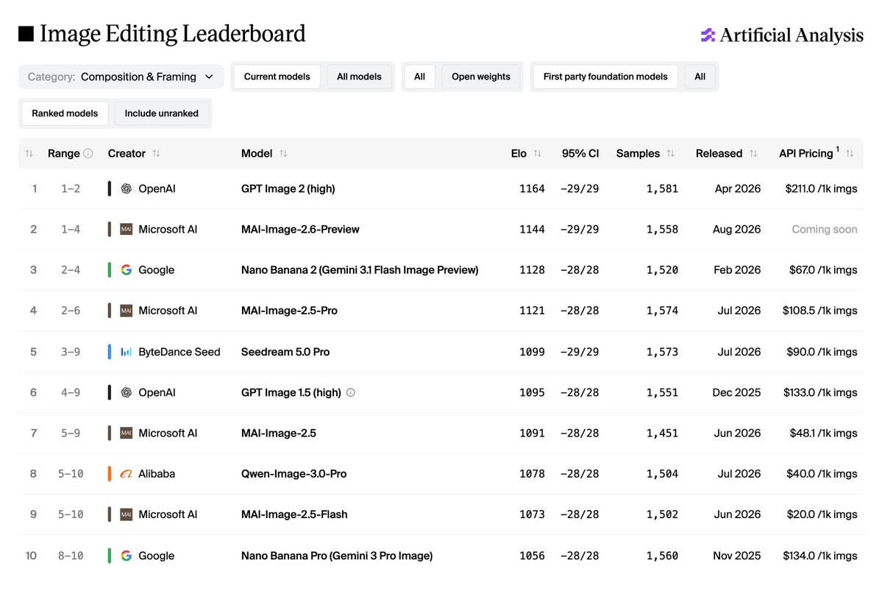Click Microsoft AI logo in MAI-Image-2.5 row
The image size is (882, 594).
point(127,433)
